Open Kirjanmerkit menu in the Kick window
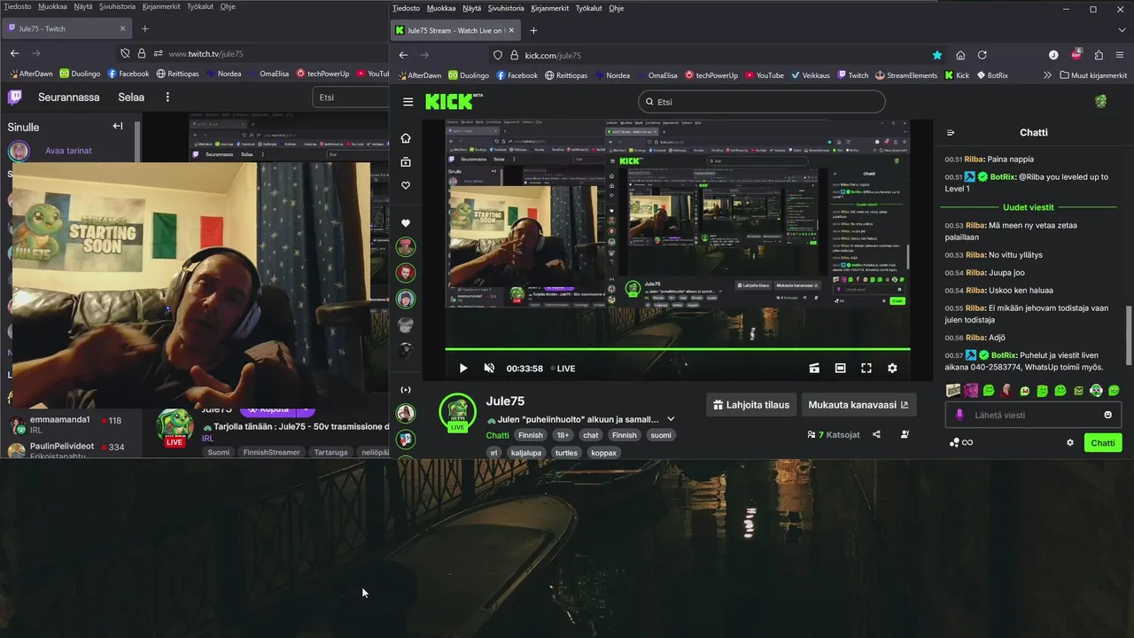Screen dimensions: 1134x638 click(x=550, y=8)
